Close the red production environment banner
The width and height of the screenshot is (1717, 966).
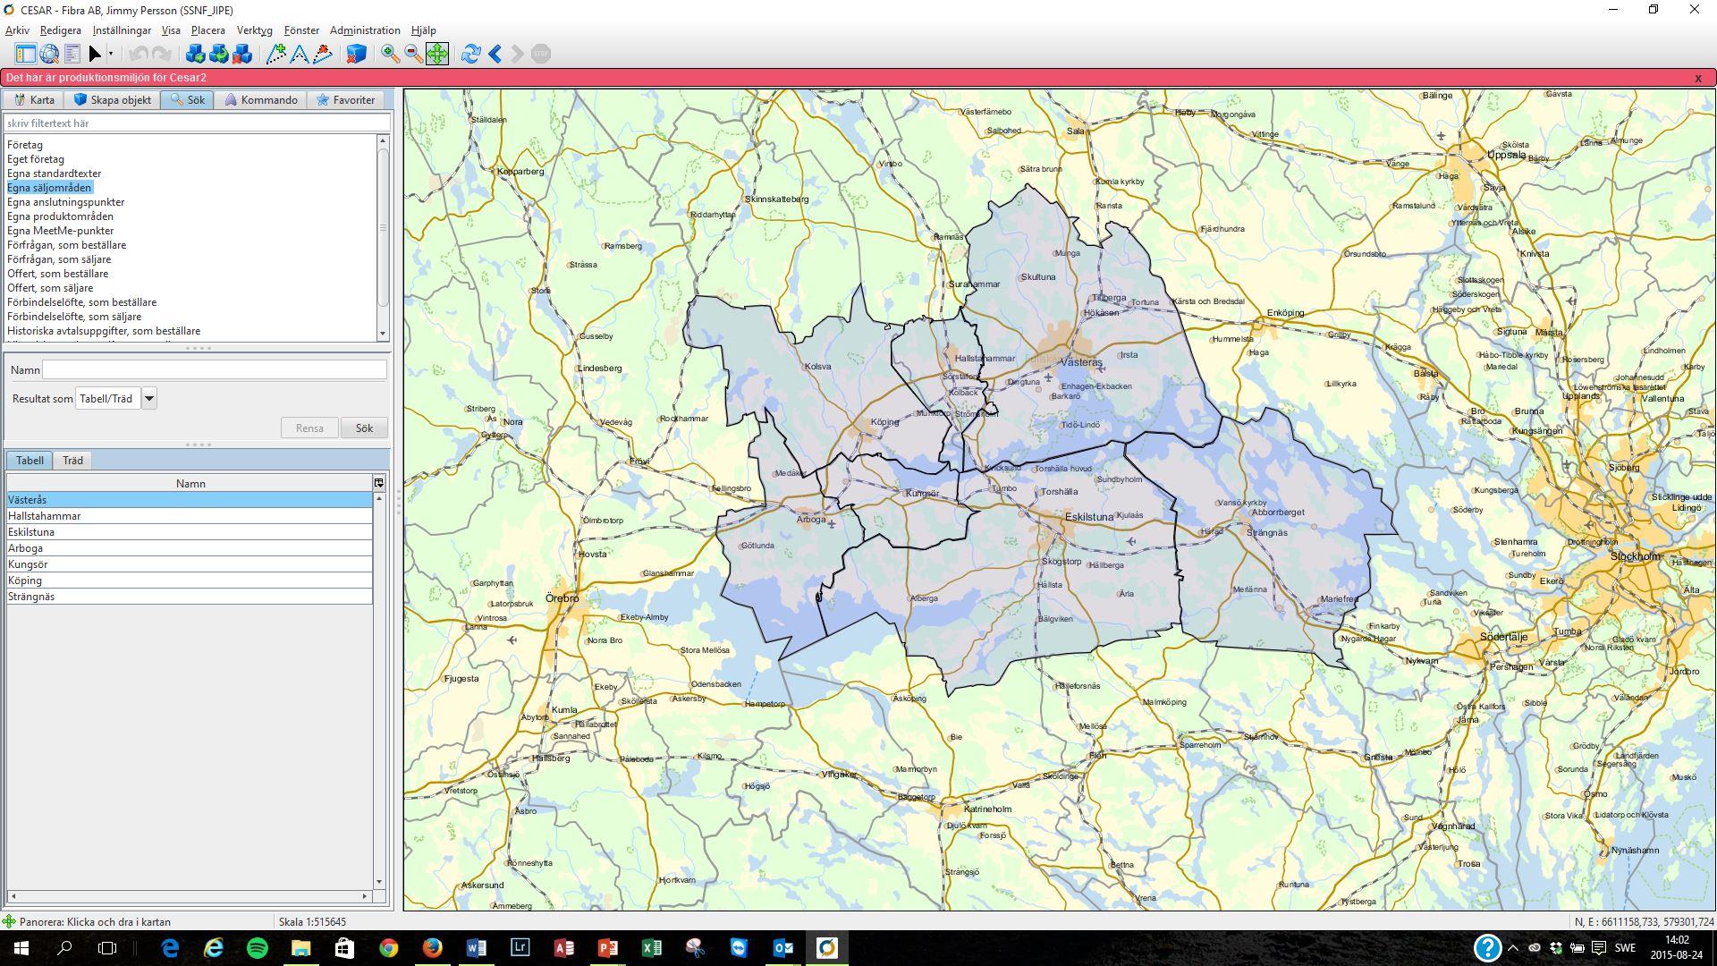point(1698,78)
